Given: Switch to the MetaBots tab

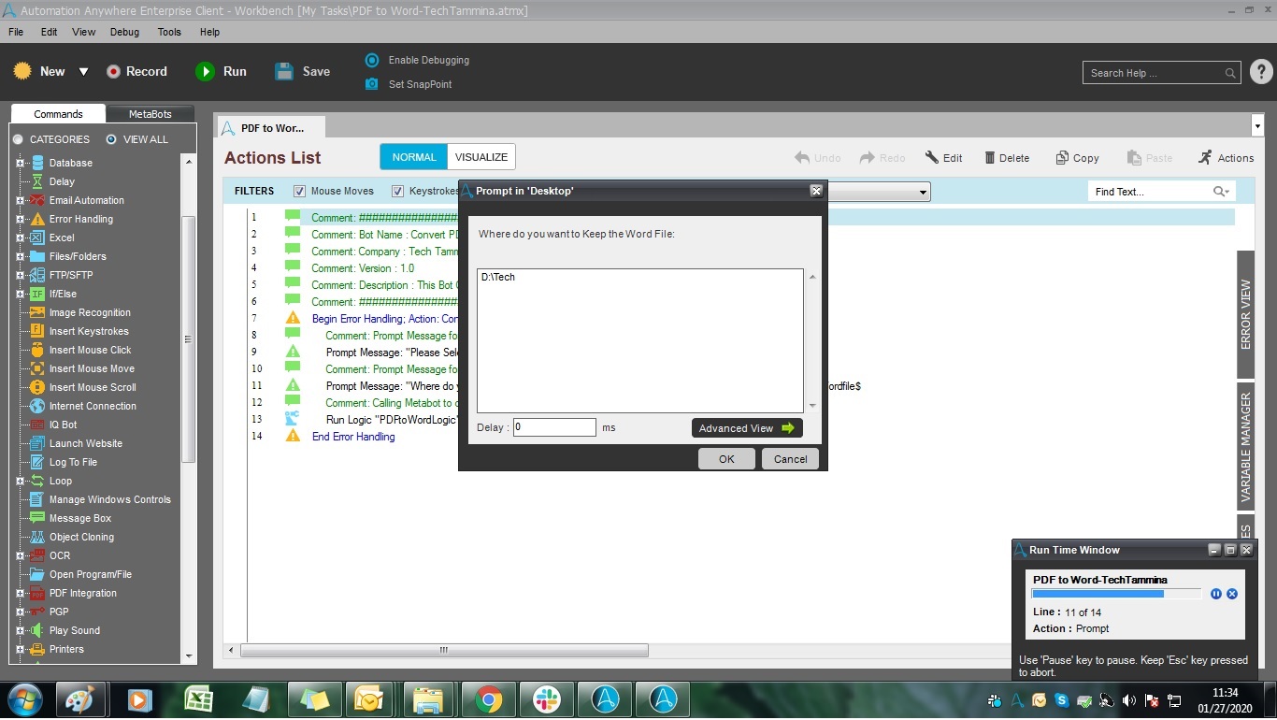Looking at the screenshot, I should (150, 114).
